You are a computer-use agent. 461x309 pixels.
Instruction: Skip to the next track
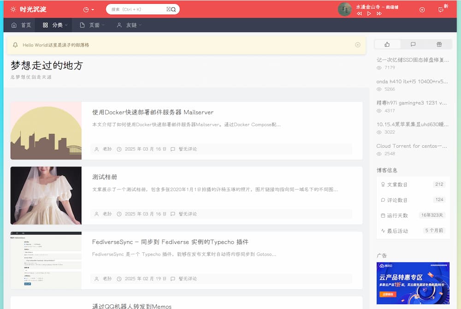378,13
